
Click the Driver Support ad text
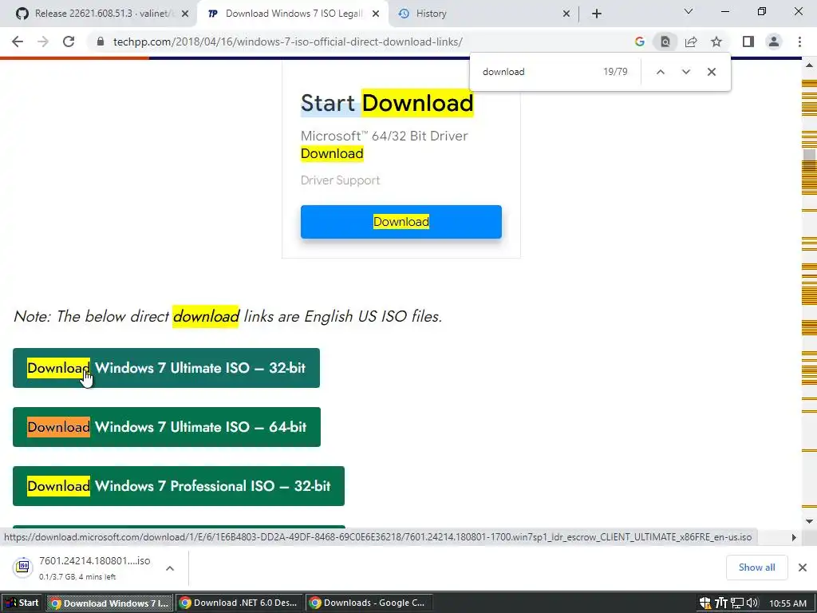pos(340,180)
